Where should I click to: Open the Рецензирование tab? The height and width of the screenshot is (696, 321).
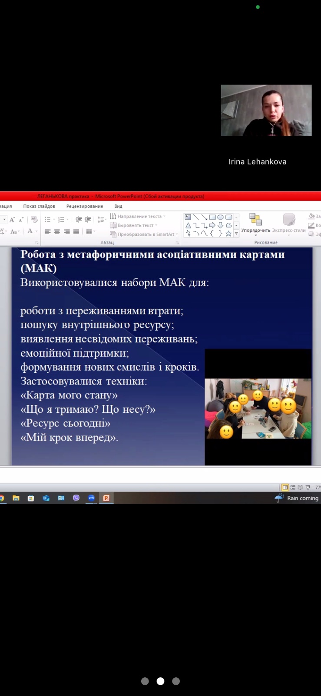click(85, 206)
